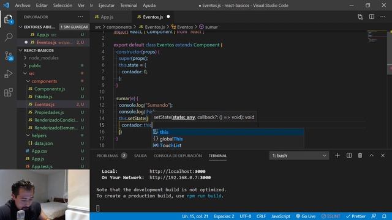
Task: Open App.css in the file tree
Action: tap(39, 151)
